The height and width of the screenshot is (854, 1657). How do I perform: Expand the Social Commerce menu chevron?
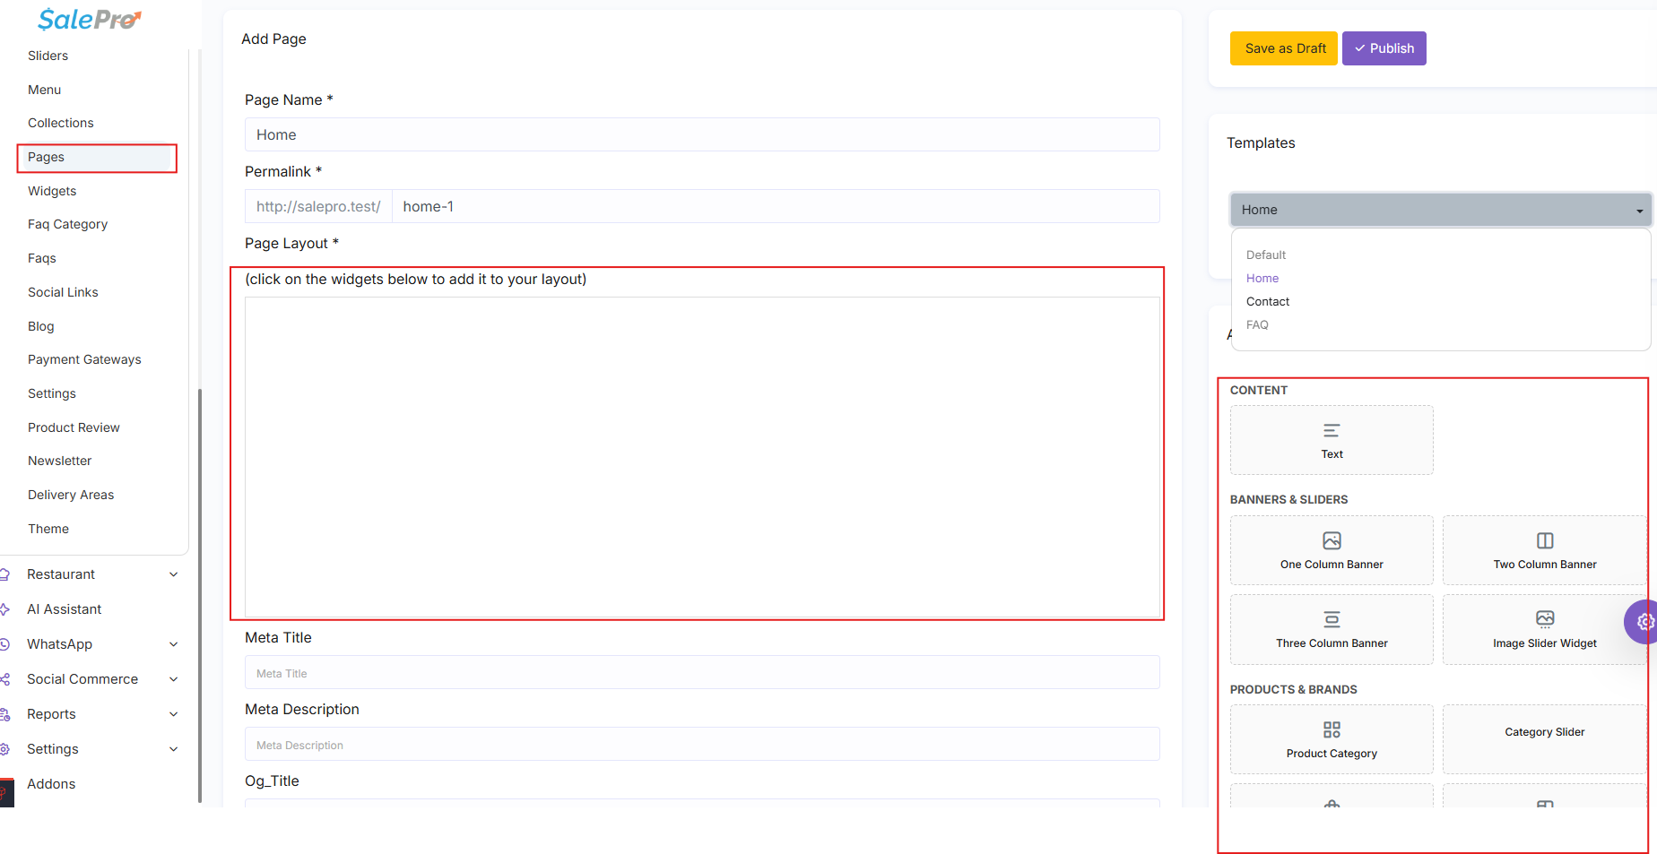click(174, 679)
